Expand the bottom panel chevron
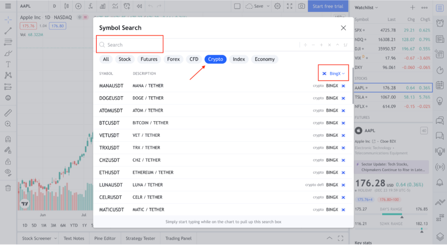447x245 pixels. (329, 238)
